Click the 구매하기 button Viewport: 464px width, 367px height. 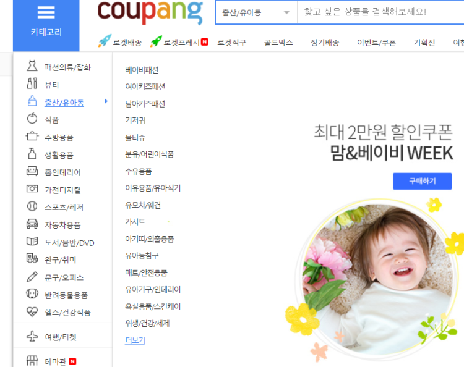click(423, 181)
